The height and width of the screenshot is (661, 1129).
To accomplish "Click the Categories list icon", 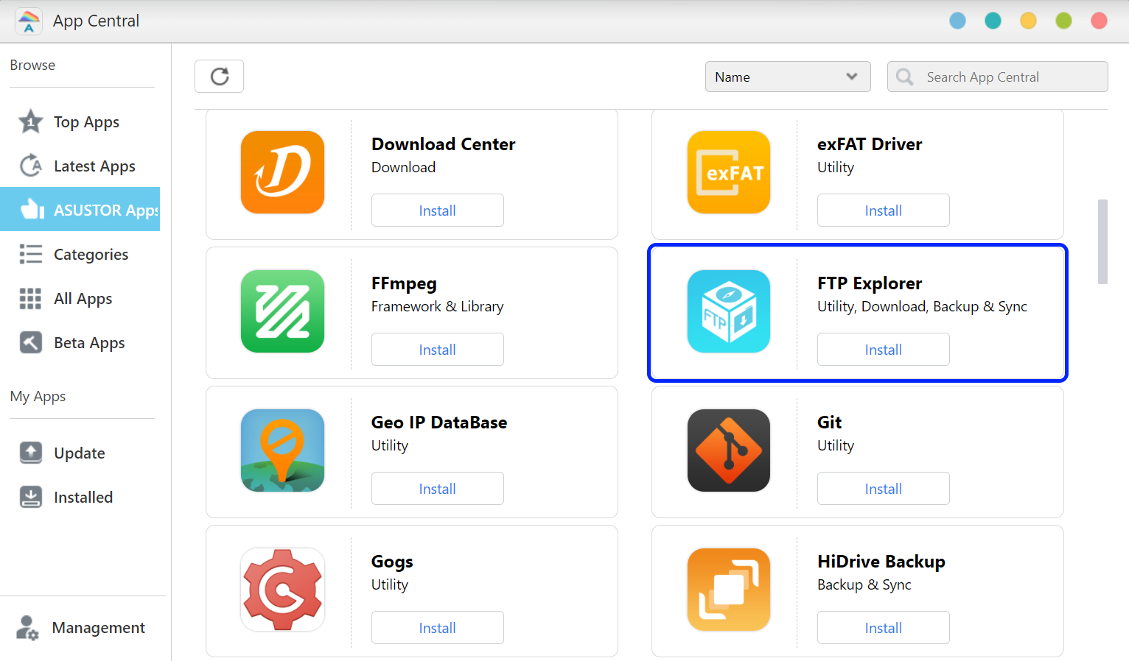I will coord(31,254).
